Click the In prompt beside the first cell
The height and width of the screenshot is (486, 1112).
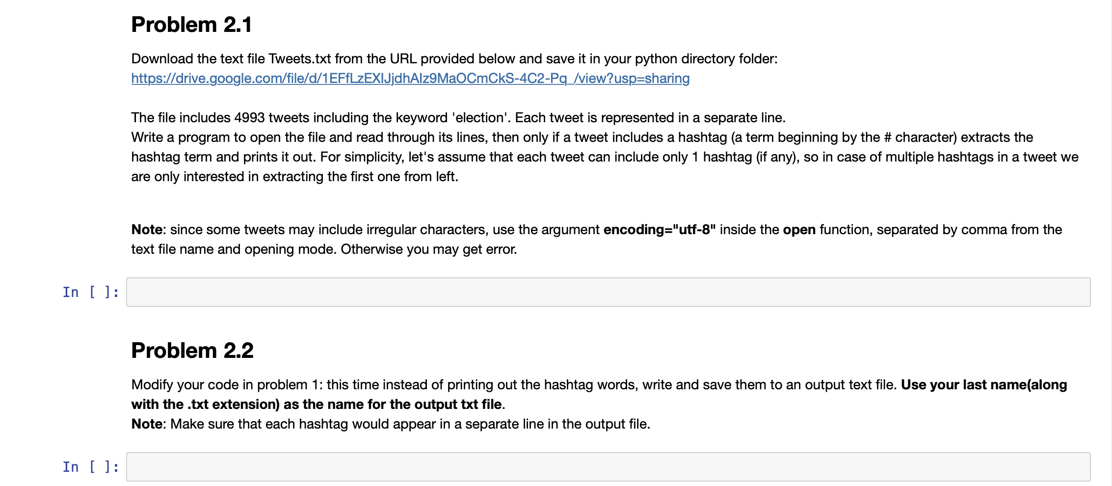point(90,292)
